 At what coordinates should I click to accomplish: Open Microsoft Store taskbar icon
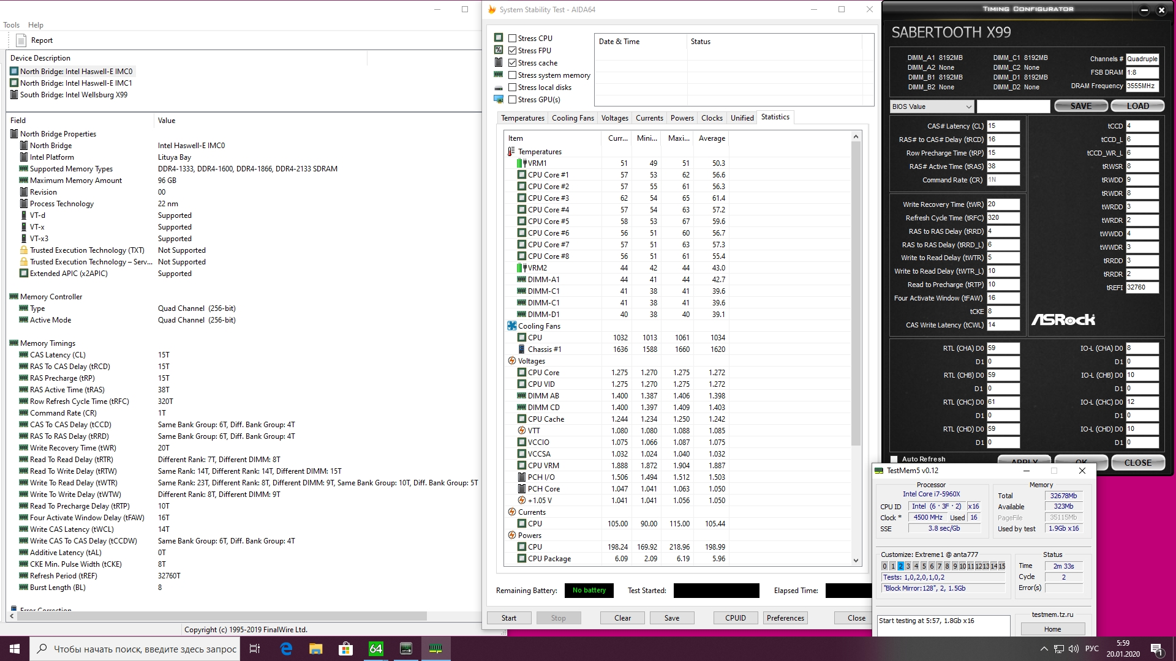click(x=345, y=649)
